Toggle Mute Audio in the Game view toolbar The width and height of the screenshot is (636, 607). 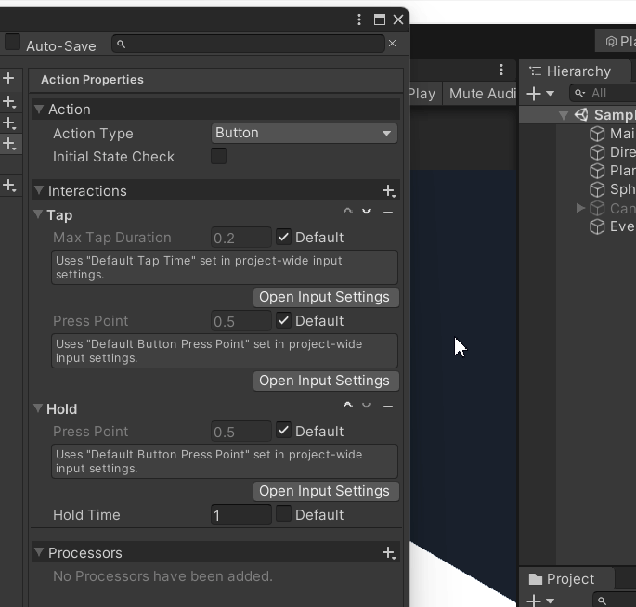[x=480, y=94]
